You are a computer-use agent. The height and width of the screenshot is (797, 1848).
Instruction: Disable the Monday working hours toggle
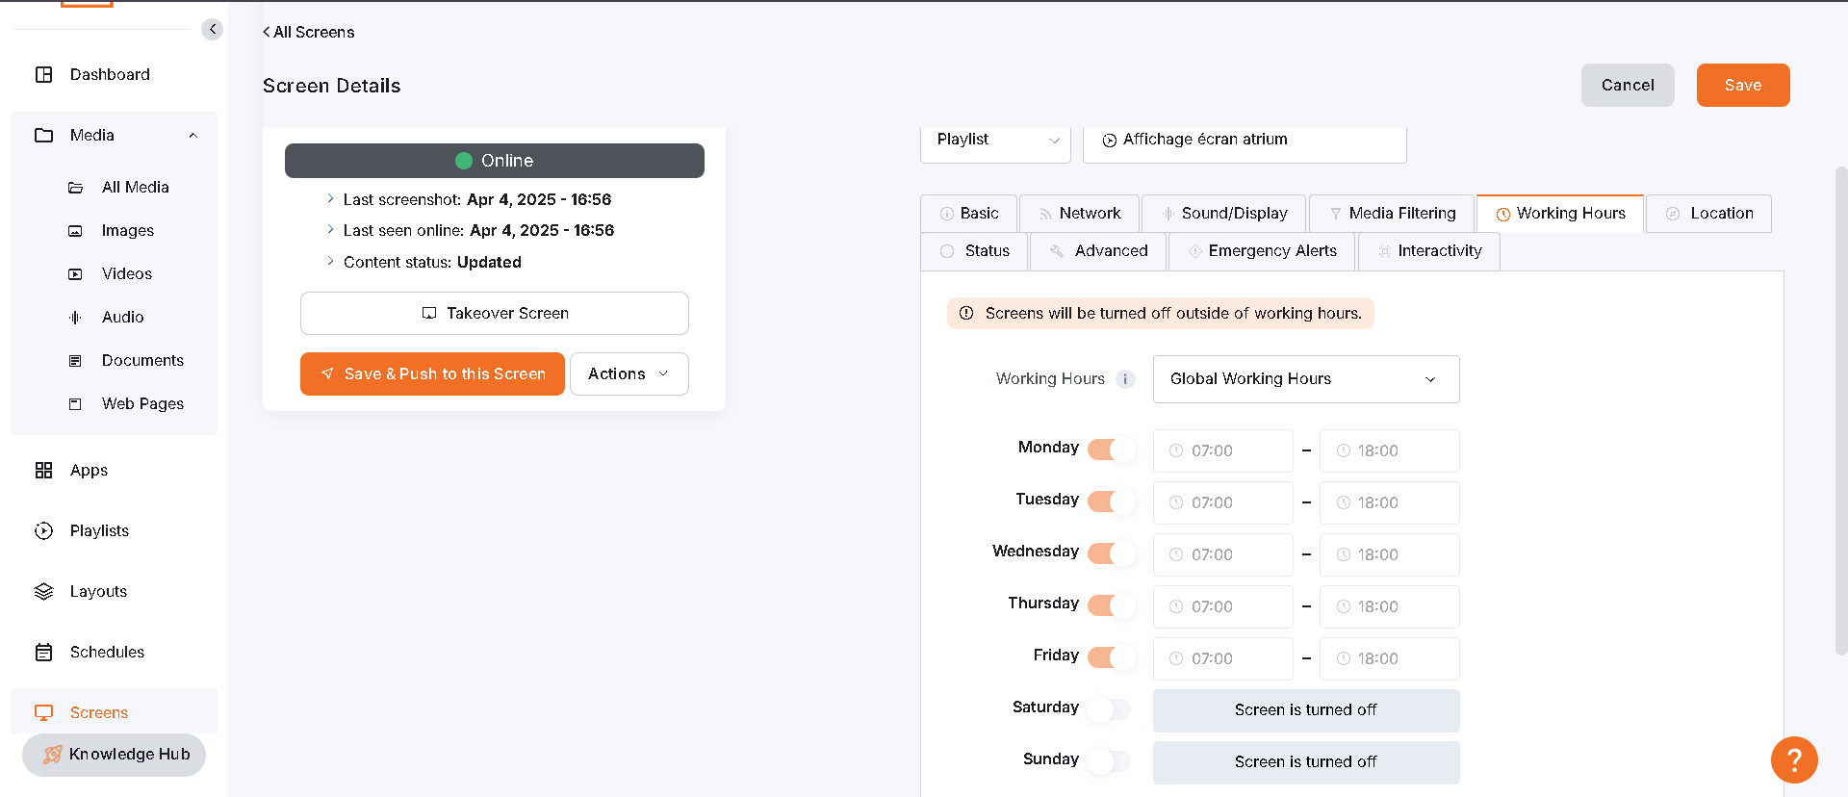1111,449
